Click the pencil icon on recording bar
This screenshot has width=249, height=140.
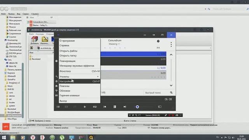pos(166,115)
